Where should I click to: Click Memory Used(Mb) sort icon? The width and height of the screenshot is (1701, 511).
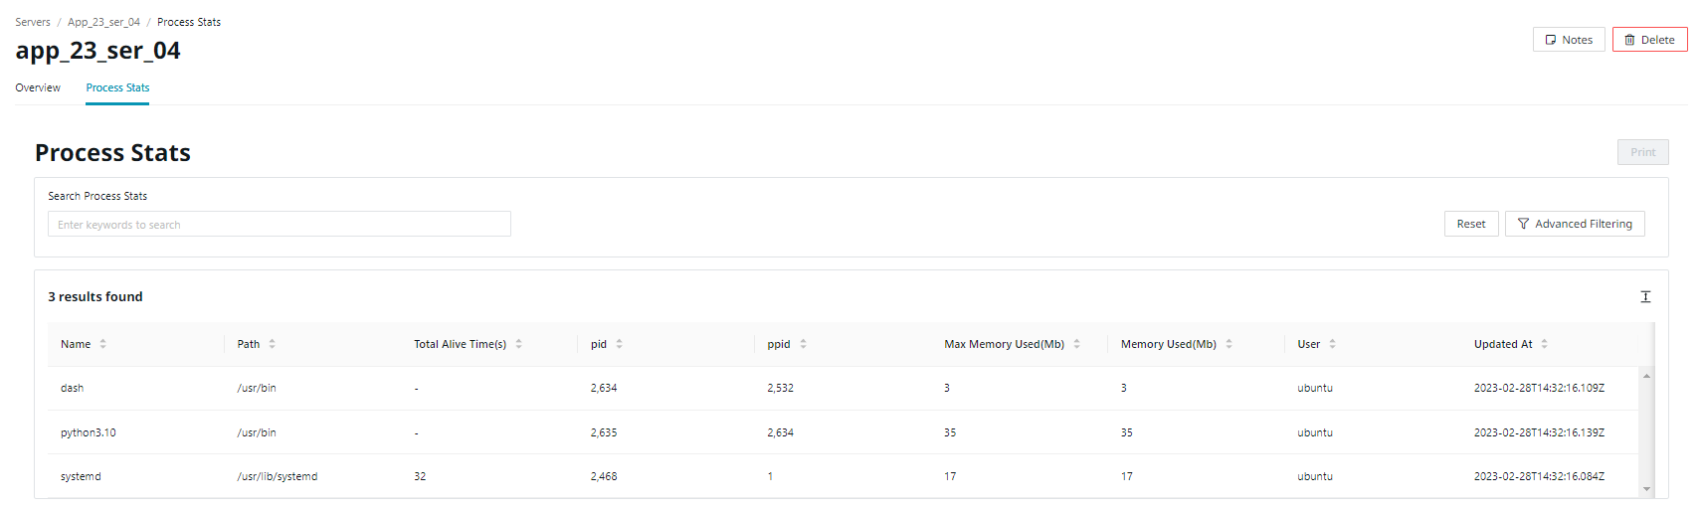(x=1228, y=344)
